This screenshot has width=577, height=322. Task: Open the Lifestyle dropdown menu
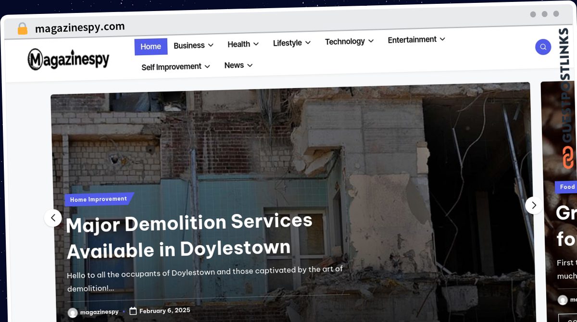point(291,43)
